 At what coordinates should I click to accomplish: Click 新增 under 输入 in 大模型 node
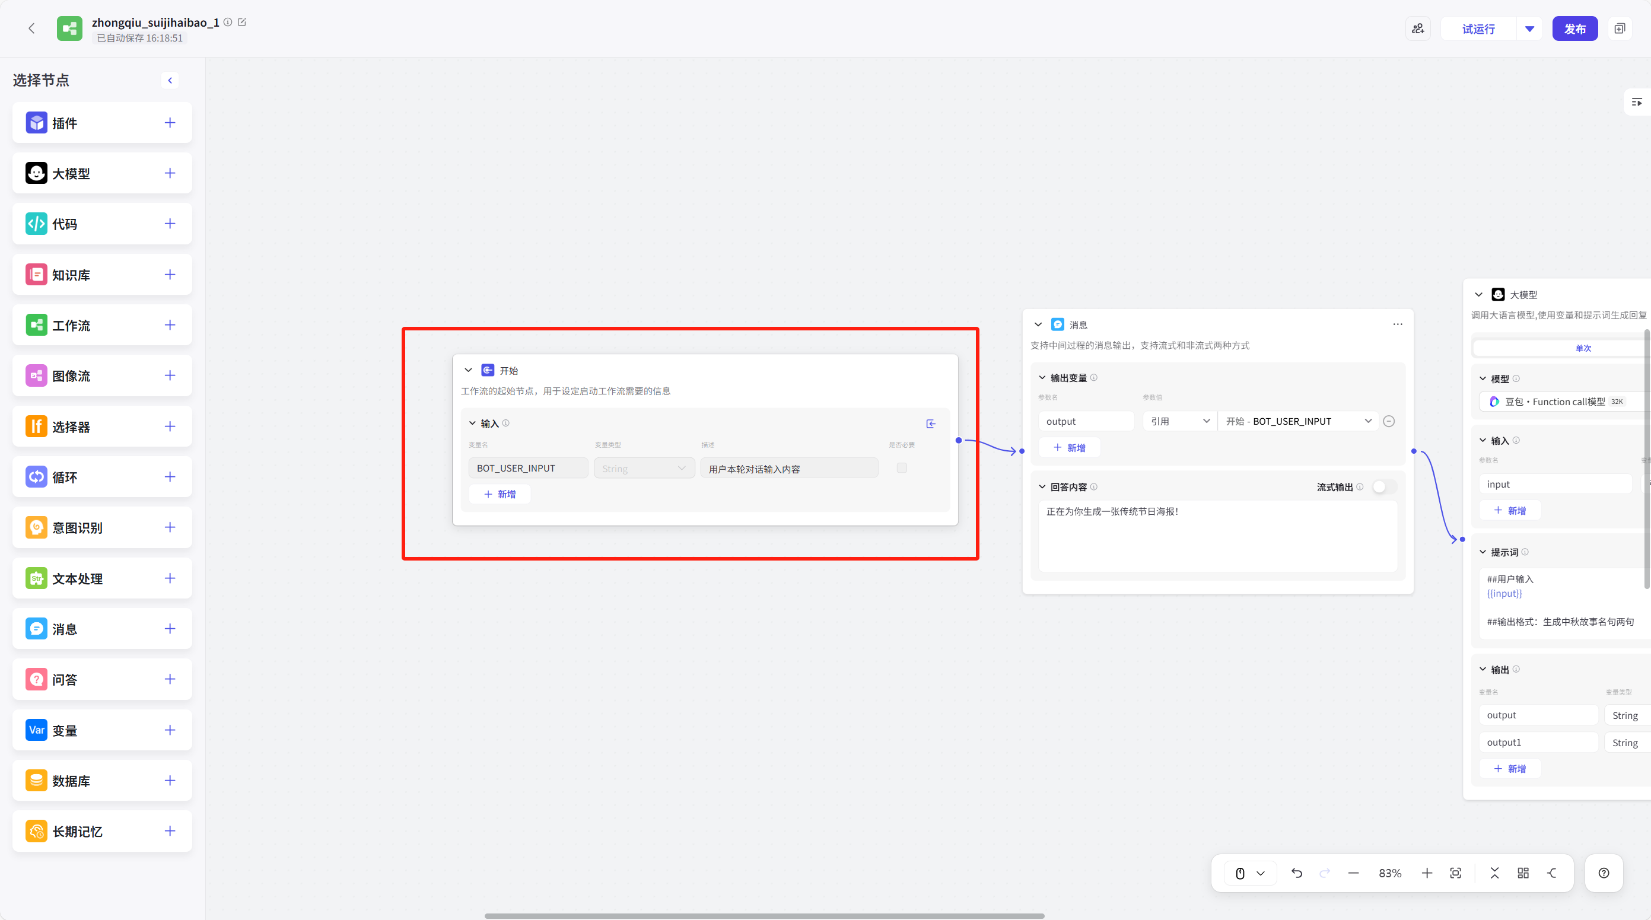tap(1510, 511)
